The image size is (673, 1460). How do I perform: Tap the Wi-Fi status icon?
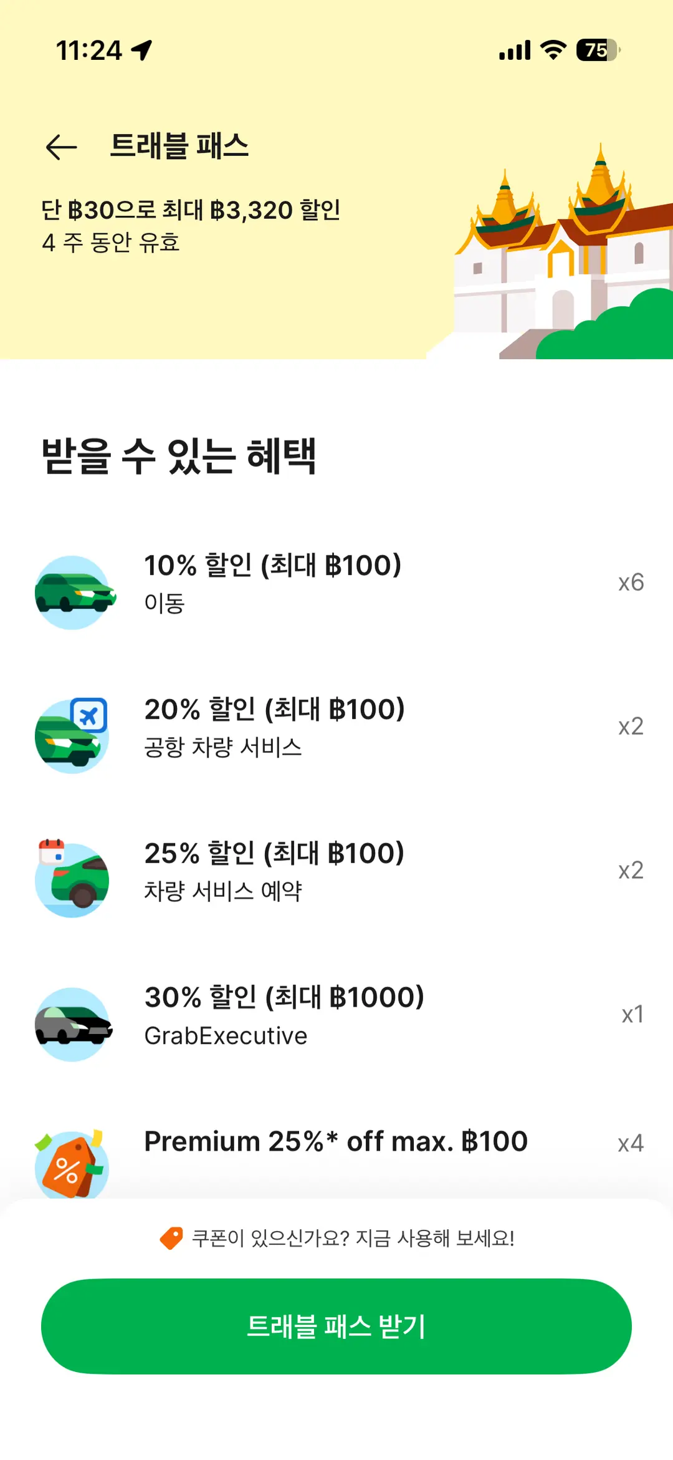coord(553,50)
